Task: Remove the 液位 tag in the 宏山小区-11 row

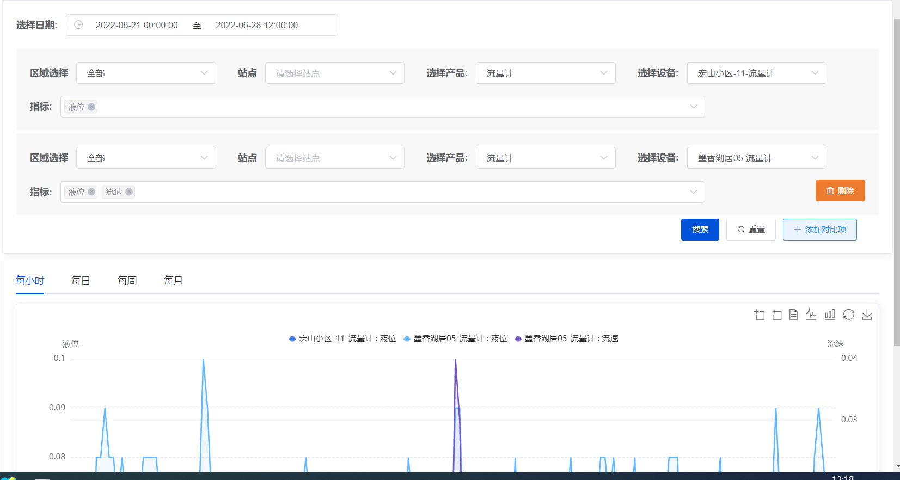Action: [91, 107]
